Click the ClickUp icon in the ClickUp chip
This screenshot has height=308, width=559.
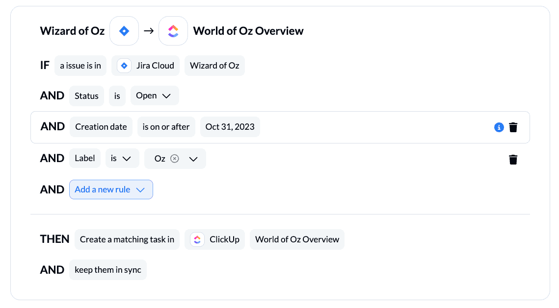coord(197,240)
